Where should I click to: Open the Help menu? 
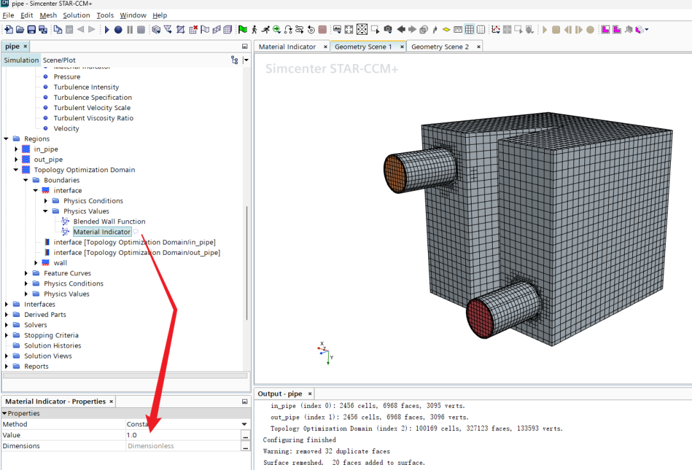[160, 15]
